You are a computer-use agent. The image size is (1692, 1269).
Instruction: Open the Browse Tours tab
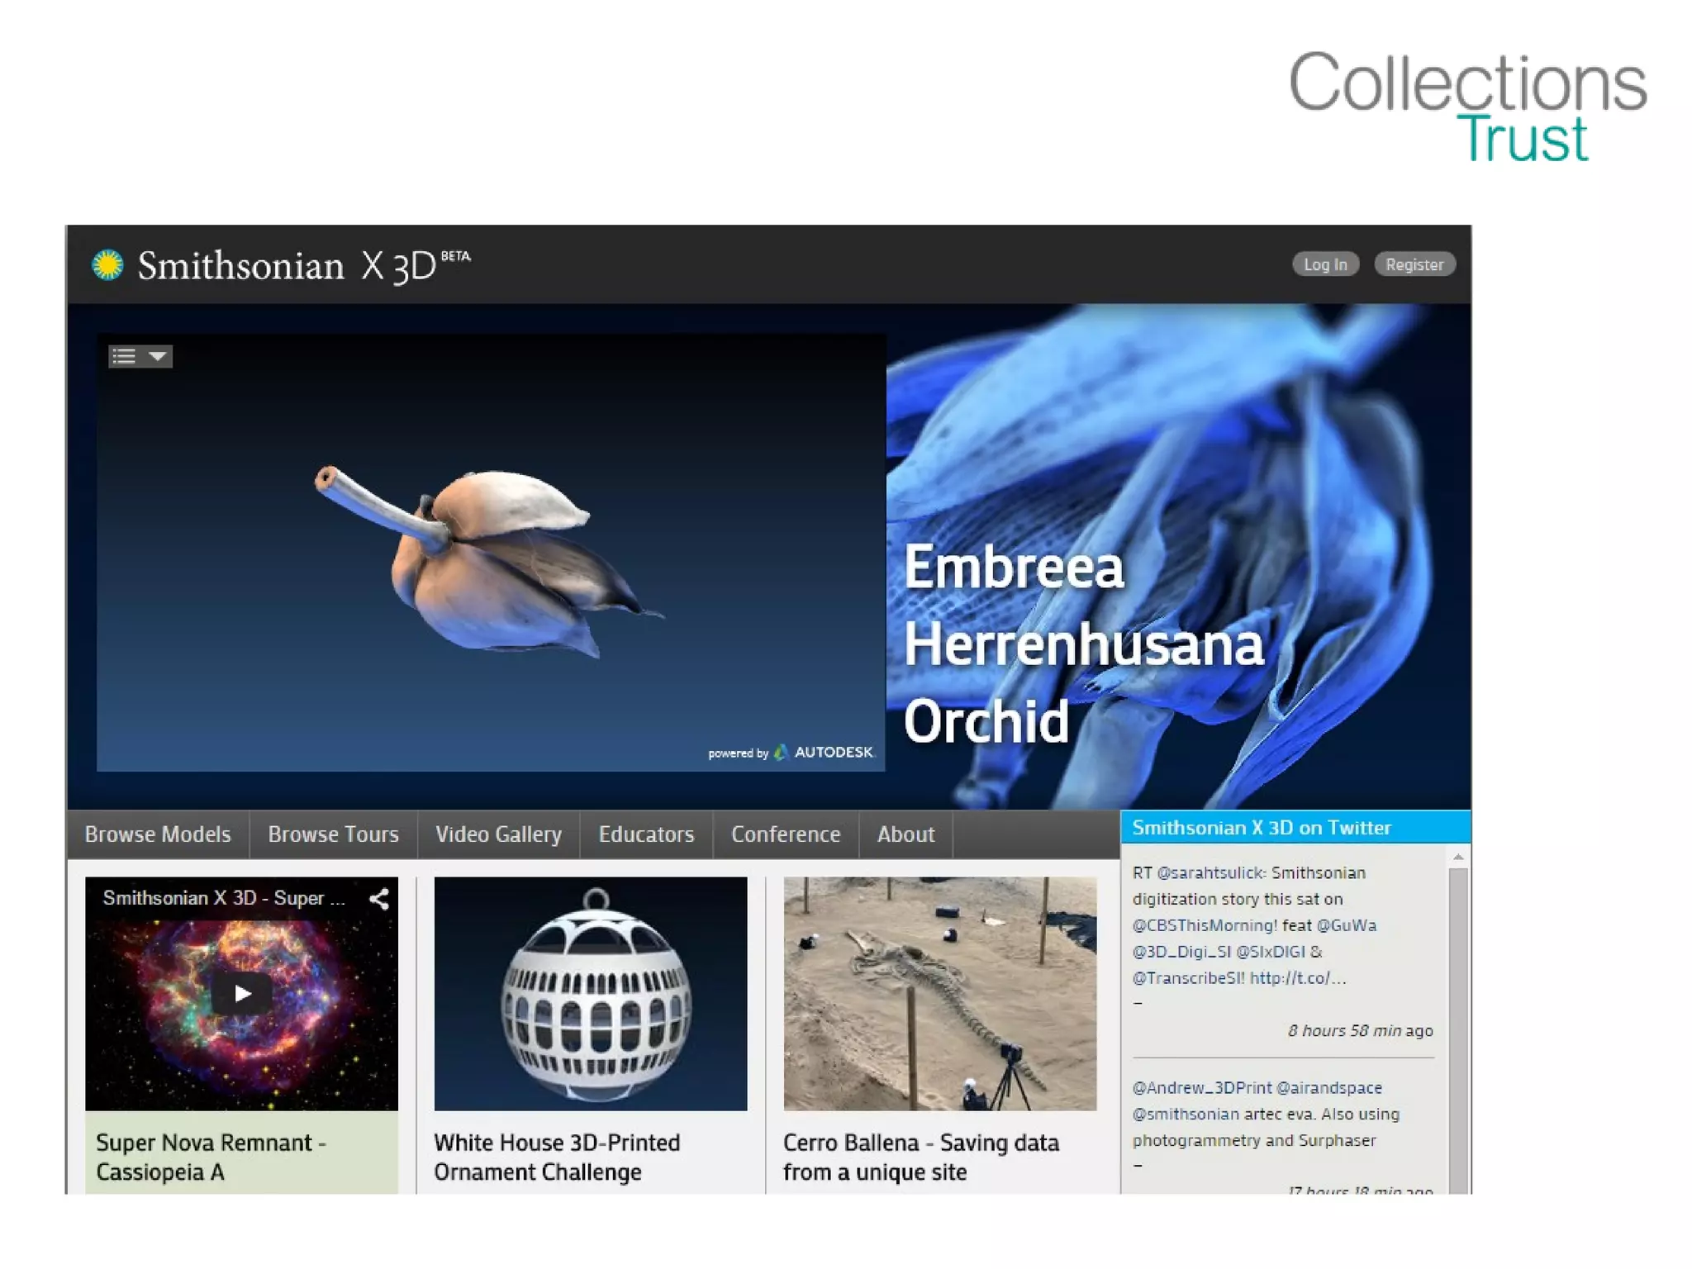point(333,834)
